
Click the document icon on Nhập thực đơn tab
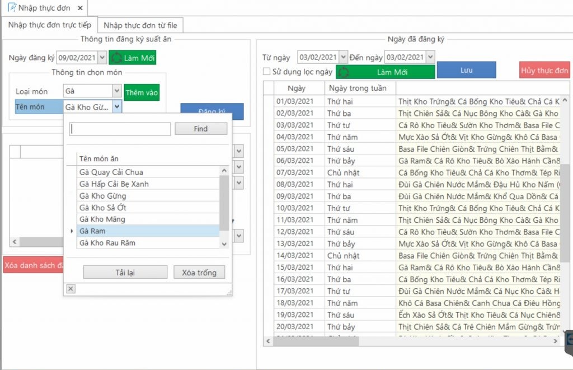(11, 8)
